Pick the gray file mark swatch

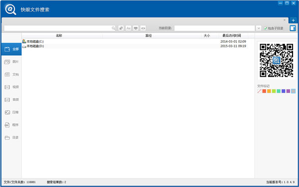[294, 91]
